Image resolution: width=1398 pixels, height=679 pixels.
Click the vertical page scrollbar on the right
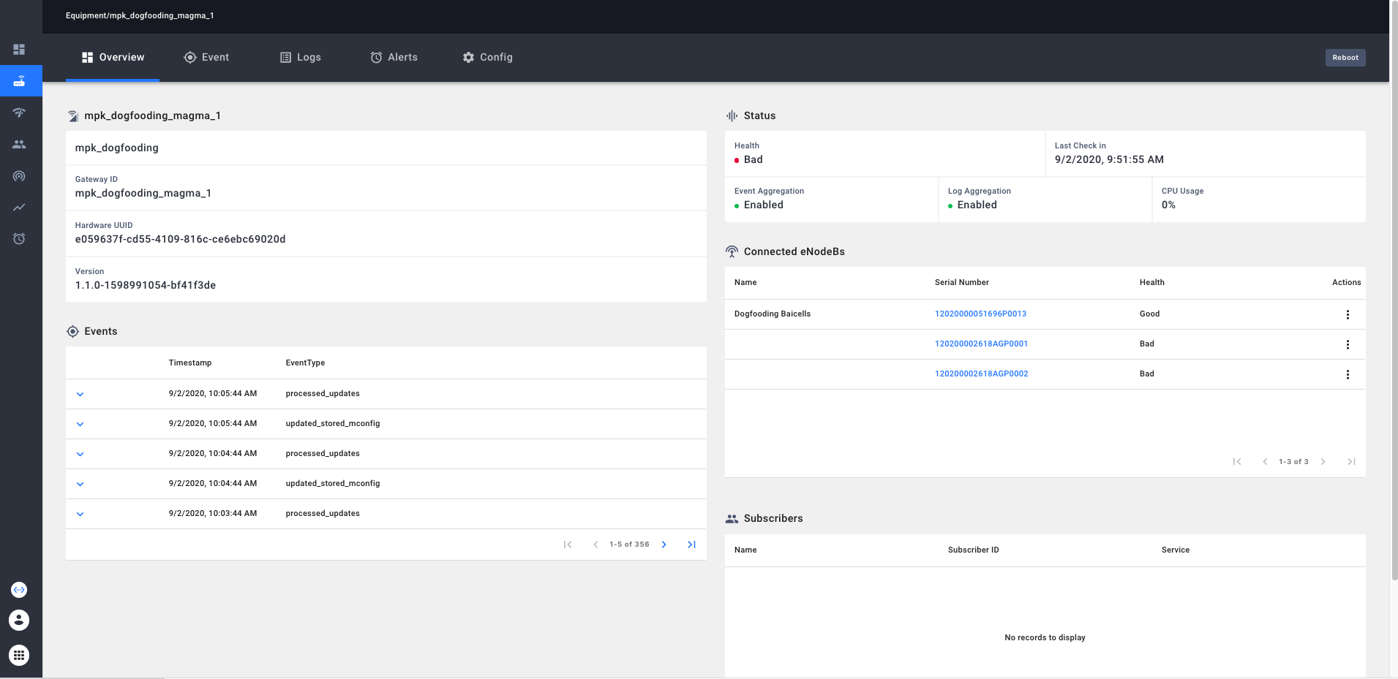coord(1394,292)
